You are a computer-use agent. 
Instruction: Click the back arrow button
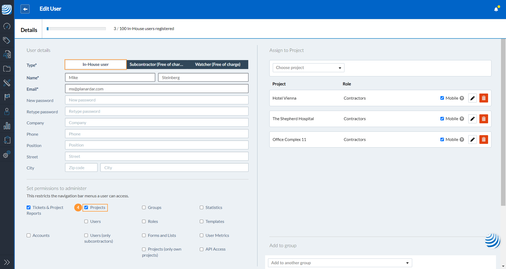pos(25,9)
